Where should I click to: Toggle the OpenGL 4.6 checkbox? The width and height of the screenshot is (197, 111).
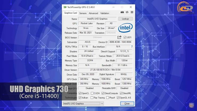tap(118, 98)
